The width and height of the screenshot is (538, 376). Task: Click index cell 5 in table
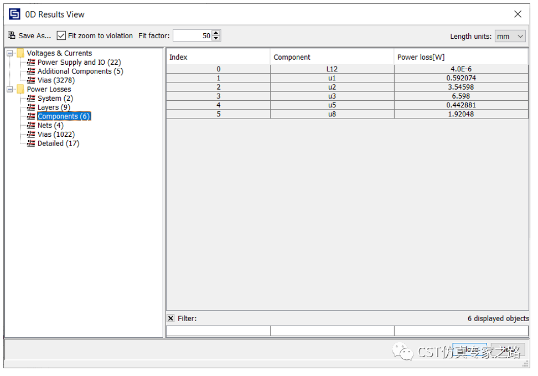pyautogui.click(x=218, y=114)
